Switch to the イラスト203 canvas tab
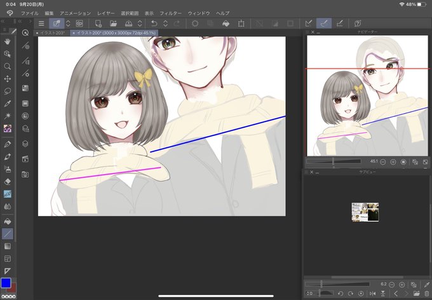This screenshot has width=432, height=300. [51, 33]
